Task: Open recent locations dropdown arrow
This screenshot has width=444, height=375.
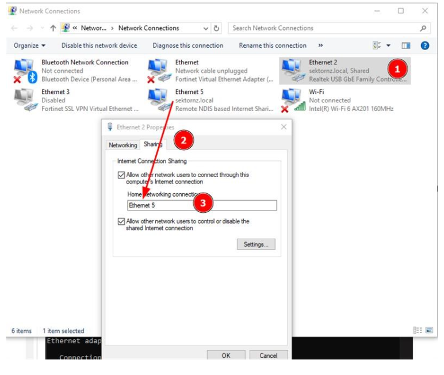Action: [43, 28]
